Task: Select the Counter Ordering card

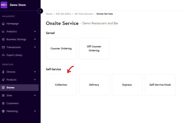Action: point(61,49)
